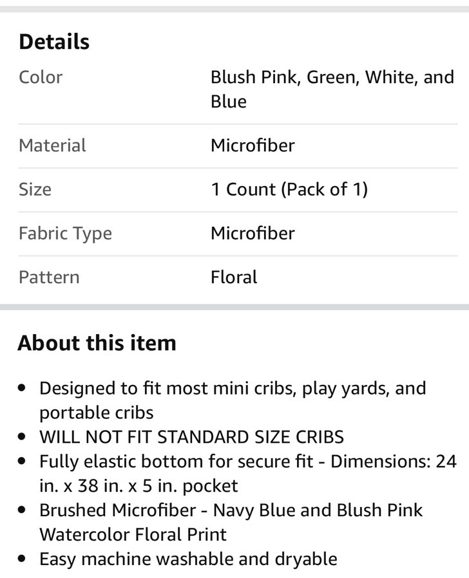The height and width of the screenshot is (578, 469).
Task: Tap bullet dot beside Easy machine washable
Action: (x=23, y=559)
